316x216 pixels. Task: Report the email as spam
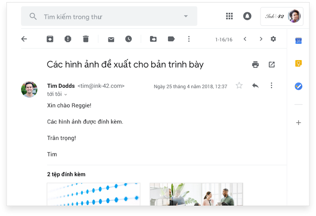[x=68, y=39]
